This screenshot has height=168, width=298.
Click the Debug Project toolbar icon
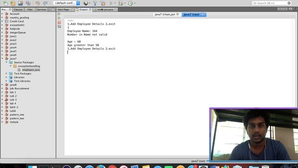tap(121, 3)
